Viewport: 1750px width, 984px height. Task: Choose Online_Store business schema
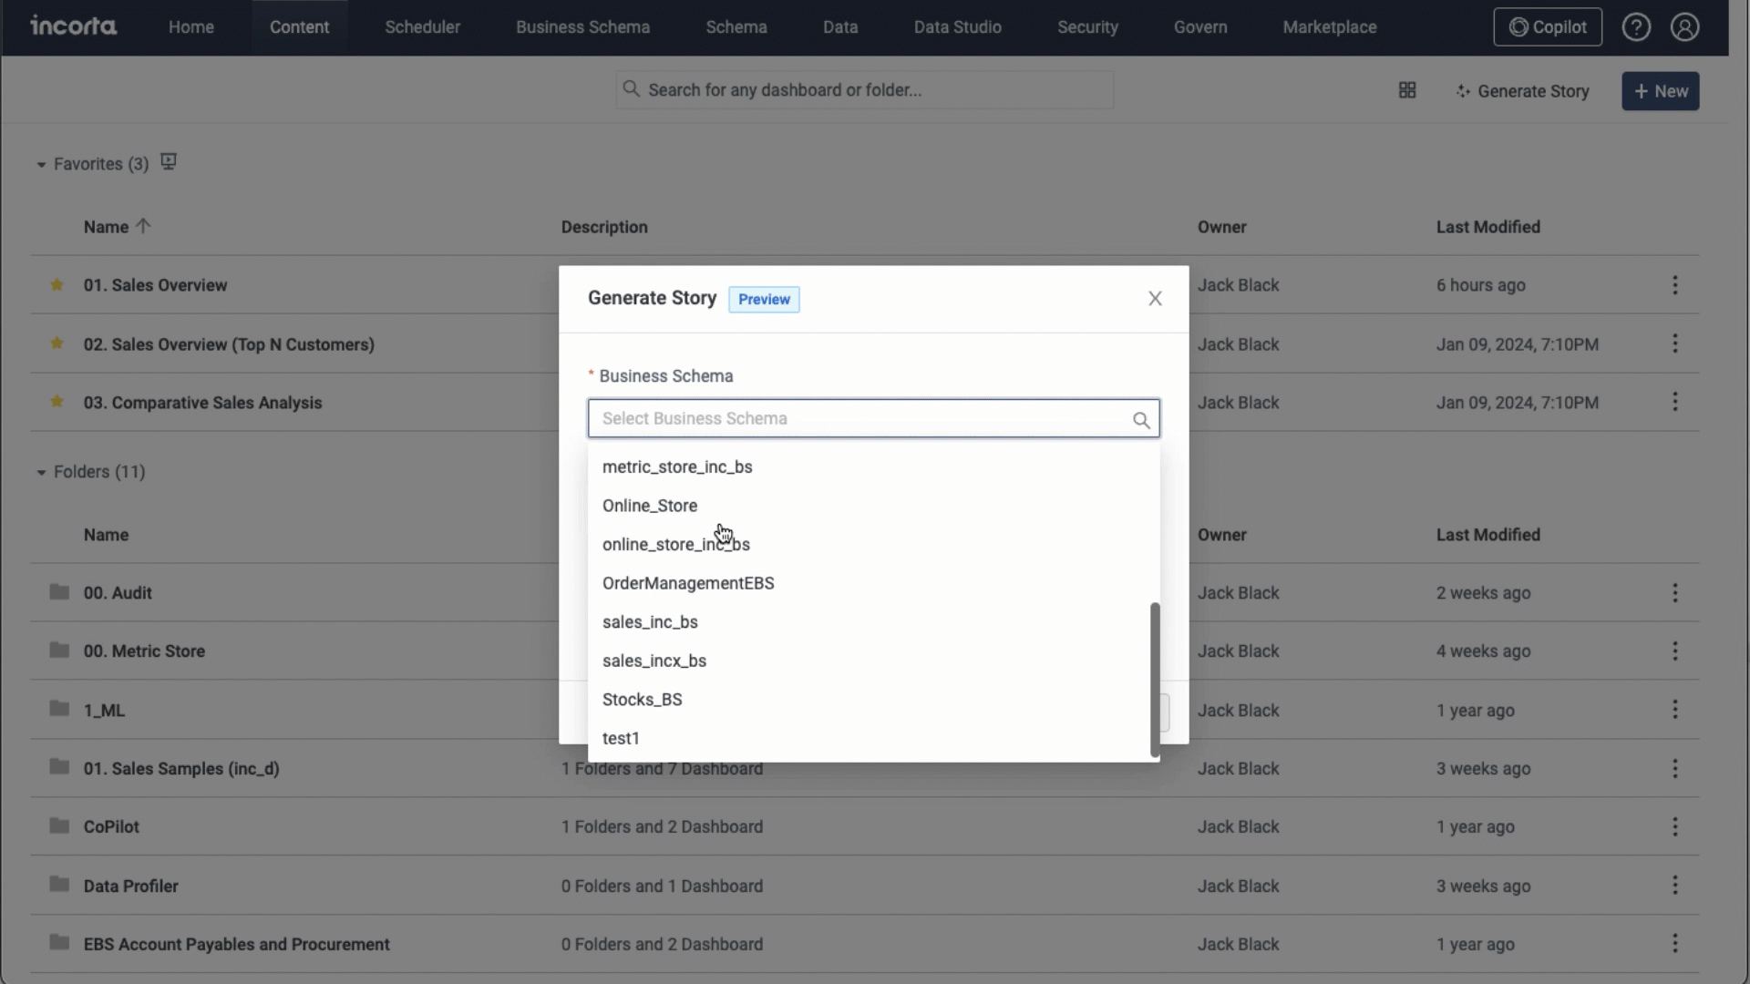tap(873, 506)
